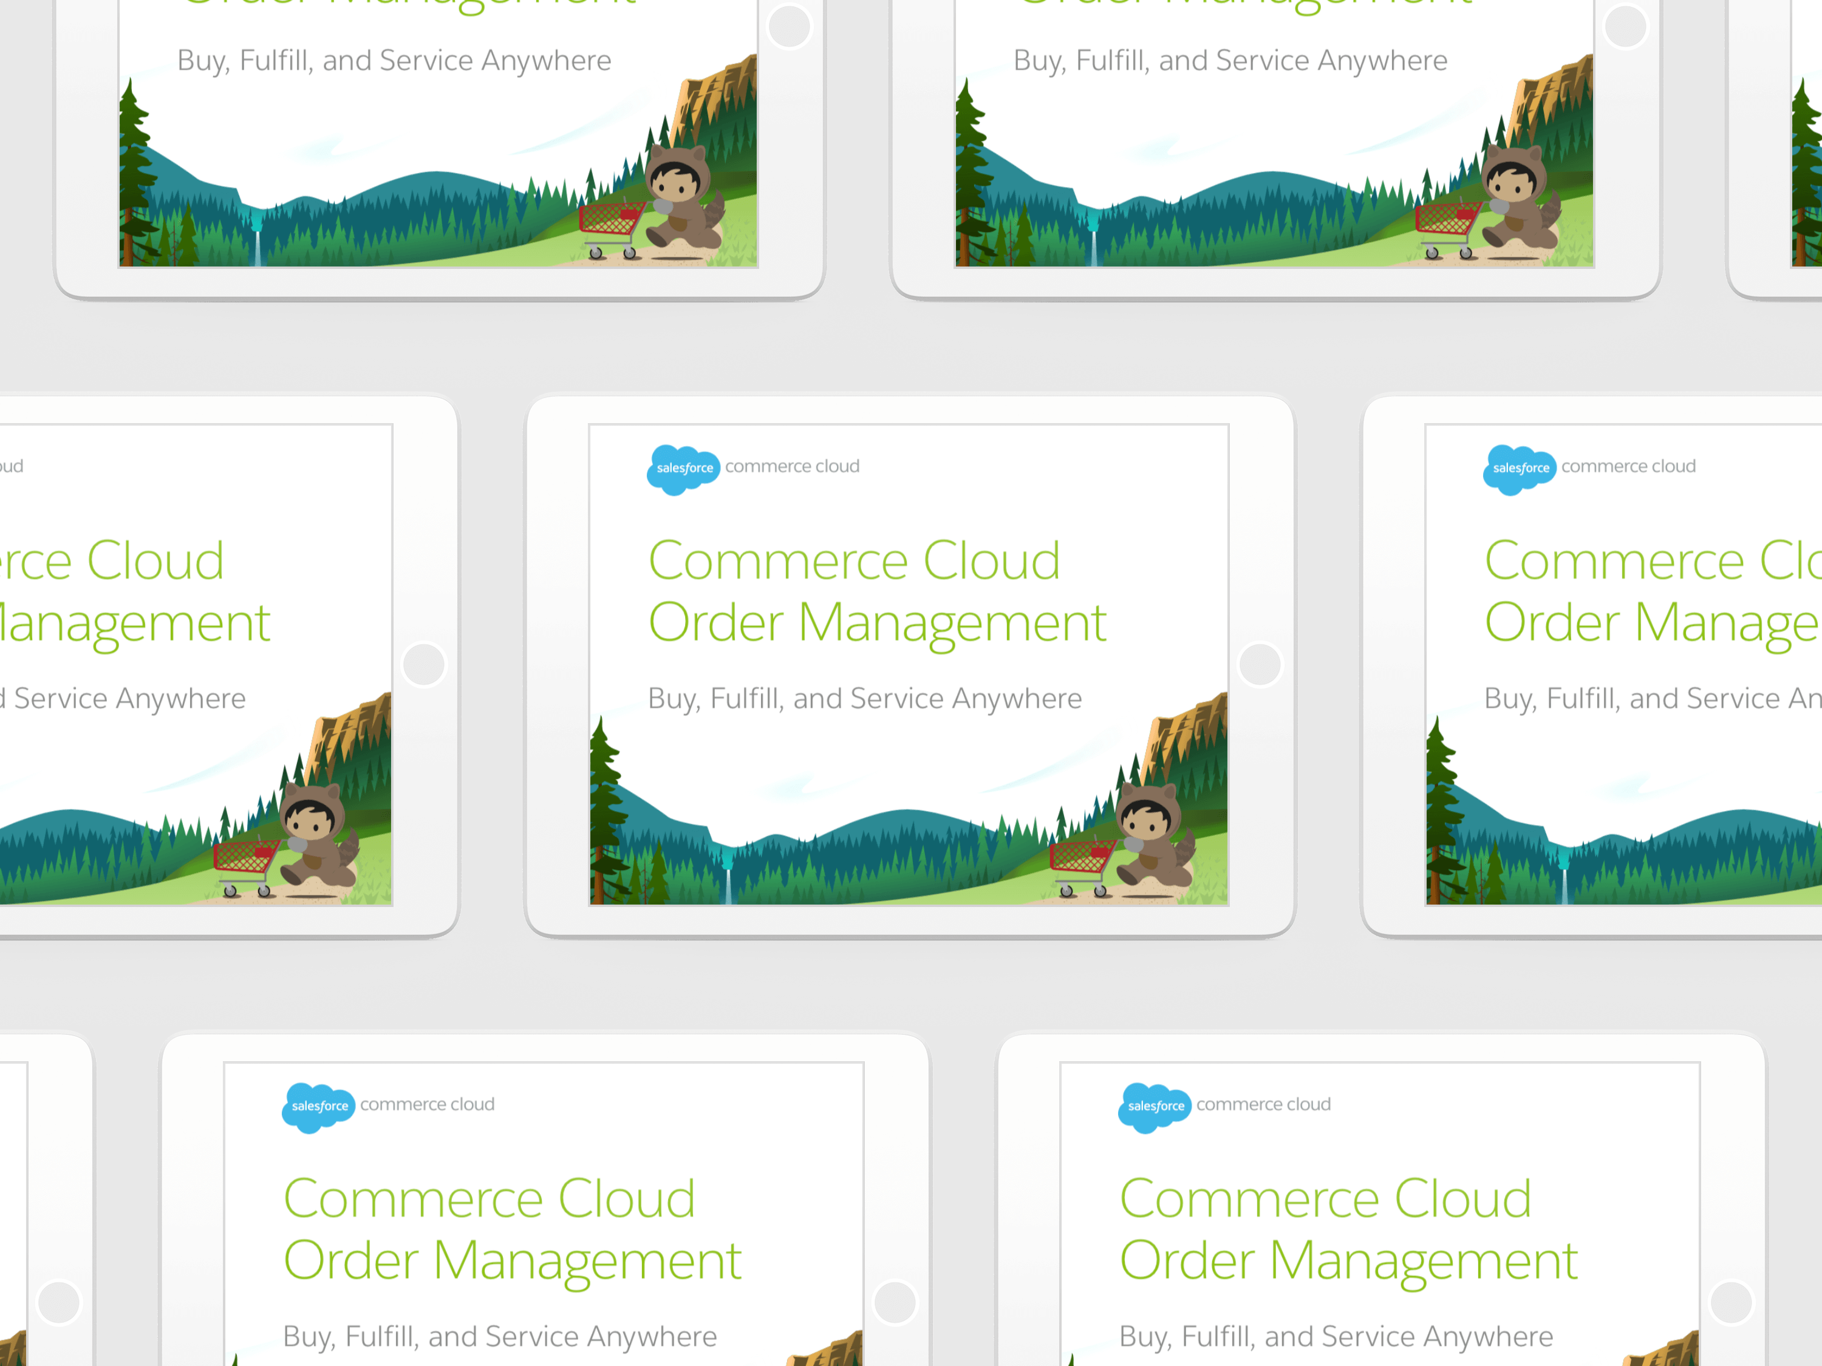The height and width of the screenshot is (1366, 1822).
Task: Click 'commerce cloud' label on the center tablet
Action: tap(791, 466)
